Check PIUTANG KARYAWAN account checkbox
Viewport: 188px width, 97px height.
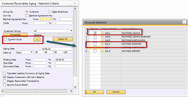95,40
